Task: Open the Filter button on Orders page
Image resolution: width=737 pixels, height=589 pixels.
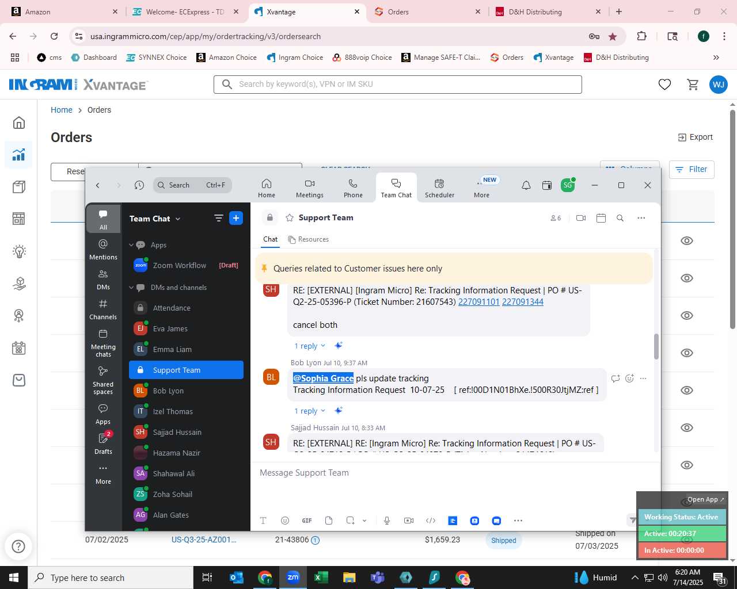Action: 691,169
